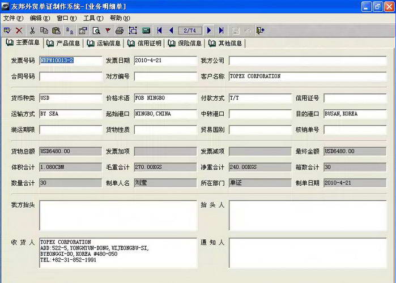Click the empty 贸易国别 field

260,130
